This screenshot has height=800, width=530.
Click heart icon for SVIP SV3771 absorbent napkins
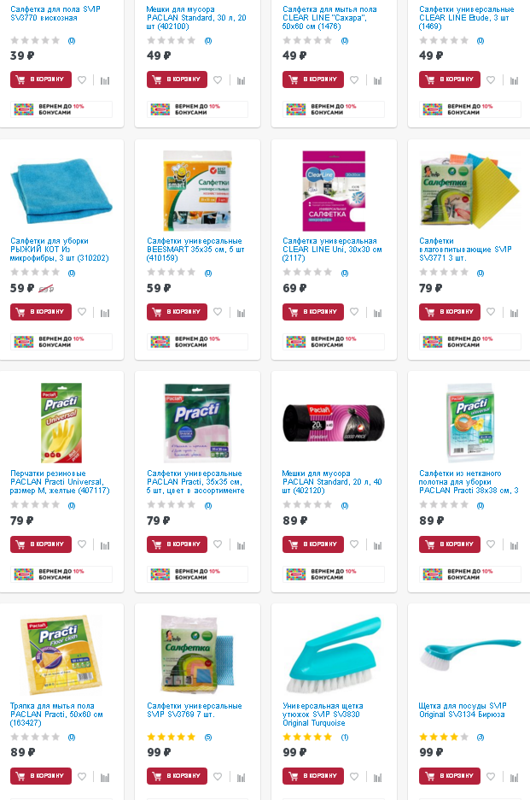coord(491,312)
